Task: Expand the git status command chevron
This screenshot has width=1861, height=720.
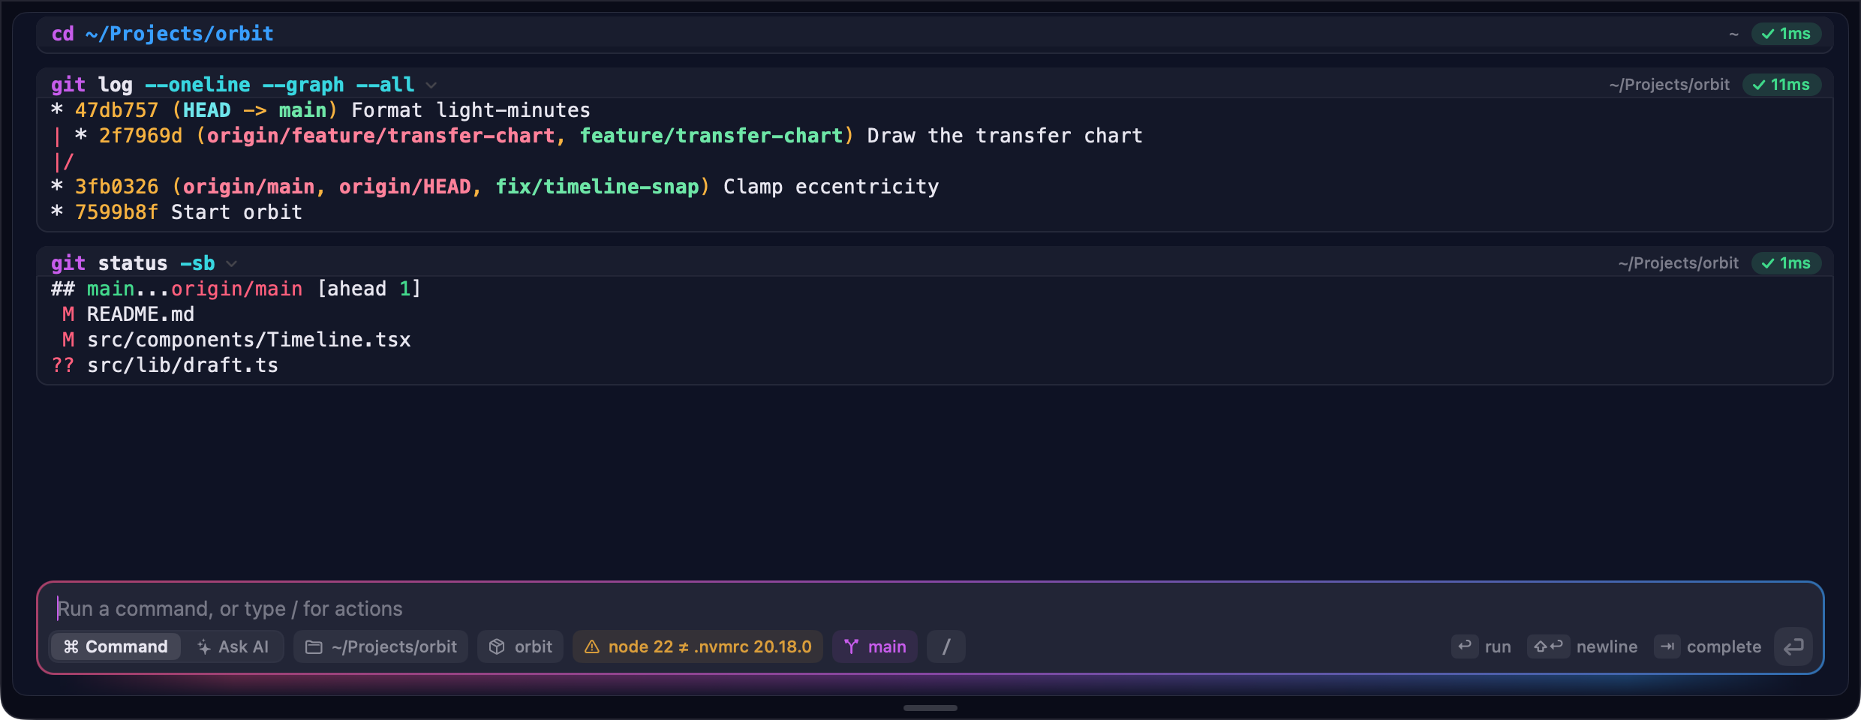Action: click(232, 264)
